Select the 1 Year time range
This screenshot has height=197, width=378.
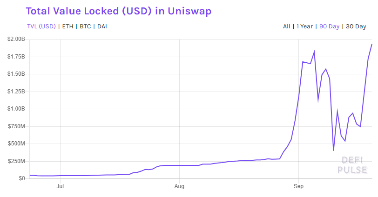304,26
